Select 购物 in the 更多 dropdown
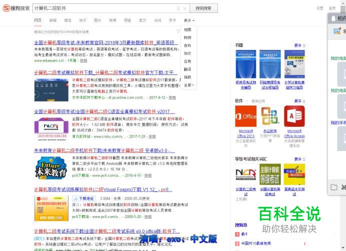Image resolution: width=346 pixels, height=251 pixels. coord(187,37)
